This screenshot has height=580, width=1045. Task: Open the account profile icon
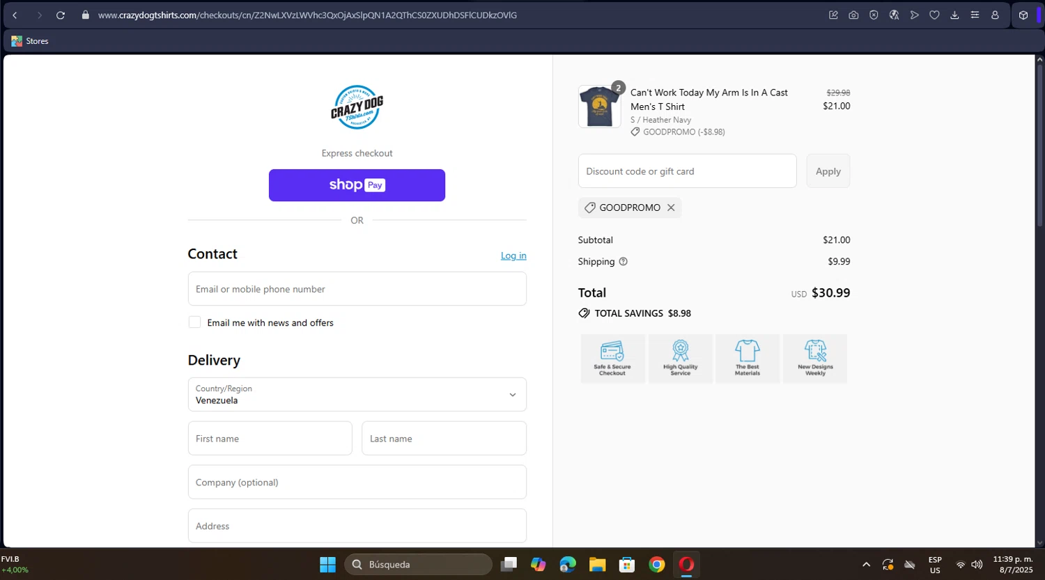[995, 15]
